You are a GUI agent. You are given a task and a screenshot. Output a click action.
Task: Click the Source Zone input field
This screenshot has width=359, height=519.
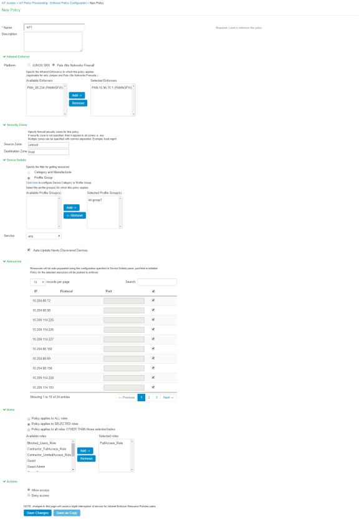49,145
